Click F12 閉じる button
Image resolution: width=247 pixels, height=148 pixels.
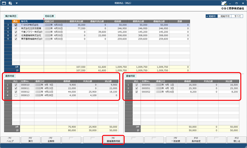(x=237, y=140)
